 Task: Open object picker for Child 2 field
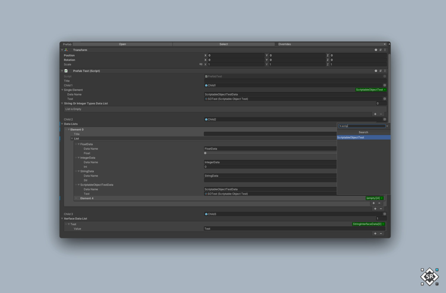coord(385,119)
